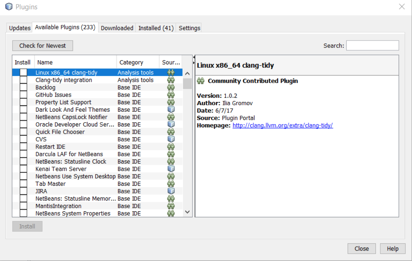Click the plugin list scrollbar thumb
The height and width of the screenshot is (261, 412).
187,83
